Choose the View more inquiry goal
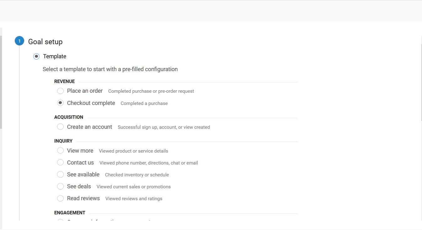Image resolution: width=422 pixels, height=230 pixels. tap(60, 150)
